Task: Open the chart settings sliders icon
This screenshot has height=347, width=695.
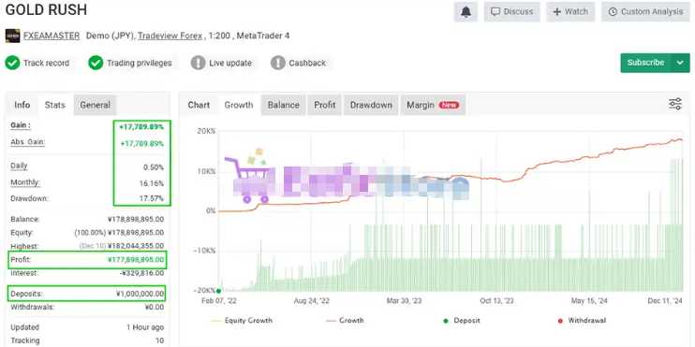Action: tap(675, 104)
